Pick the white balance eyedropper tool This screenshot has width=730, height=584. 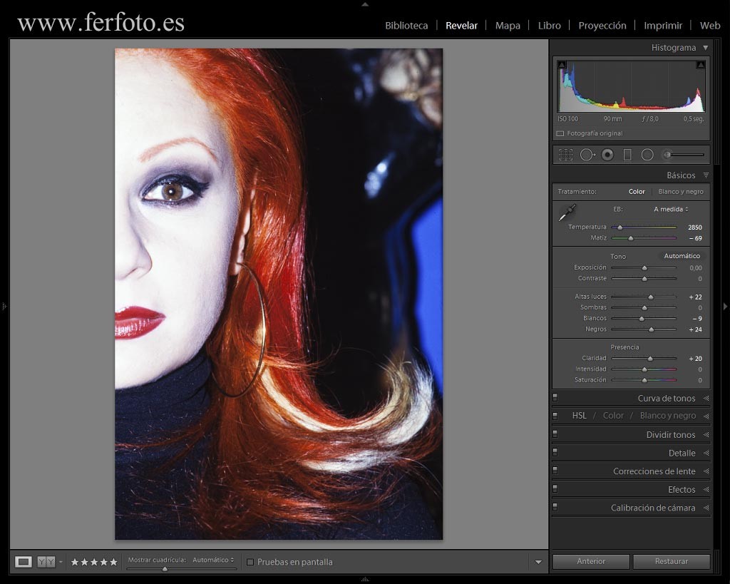tap(567, 212)
